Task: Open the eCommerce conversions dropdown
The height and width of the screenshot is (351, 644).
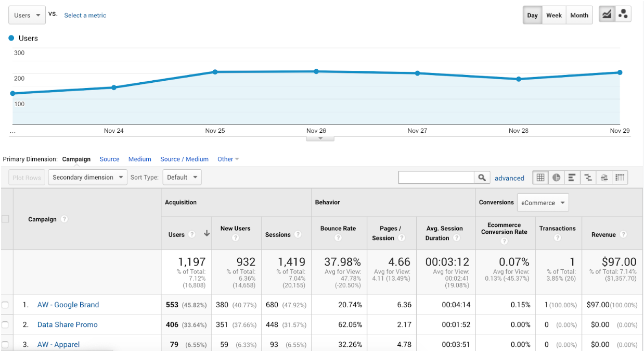Action: 543,203
